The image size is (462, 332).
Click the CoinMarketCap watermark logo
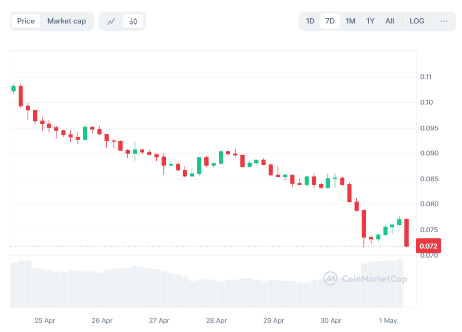(365, 279)
